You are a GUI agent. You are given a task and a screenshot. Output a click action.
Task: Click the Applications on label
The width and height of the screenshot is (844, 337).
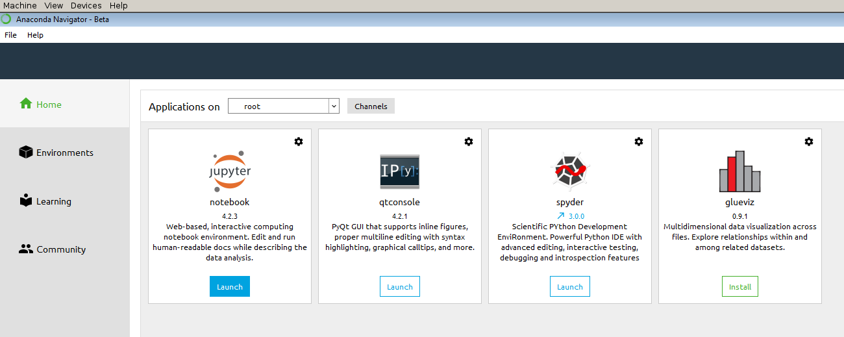click(184, 106)
